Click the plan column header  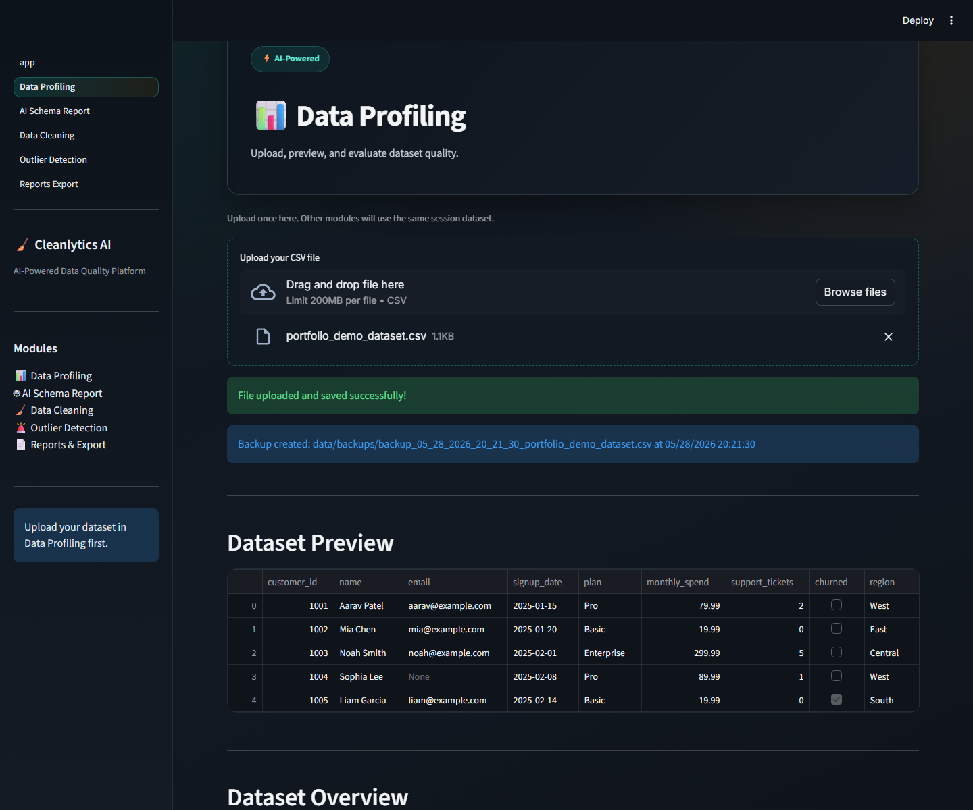pos(609,582)
